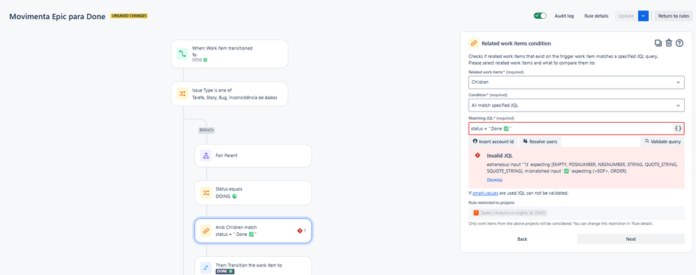Click the UNSAVED CHANGES badge
This screenshot has height=275, width=696.
pyautogui.click(x=129, y=16)
